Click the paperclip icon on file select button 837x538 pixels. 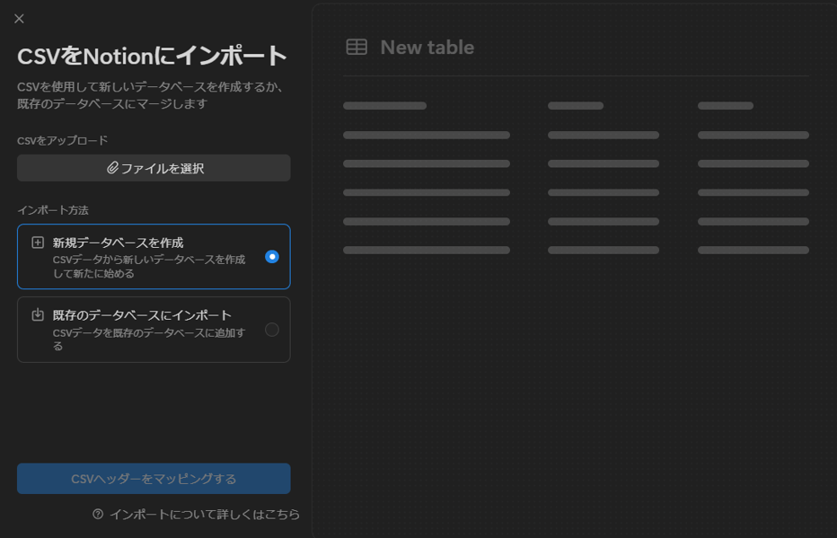click(112, 168)
